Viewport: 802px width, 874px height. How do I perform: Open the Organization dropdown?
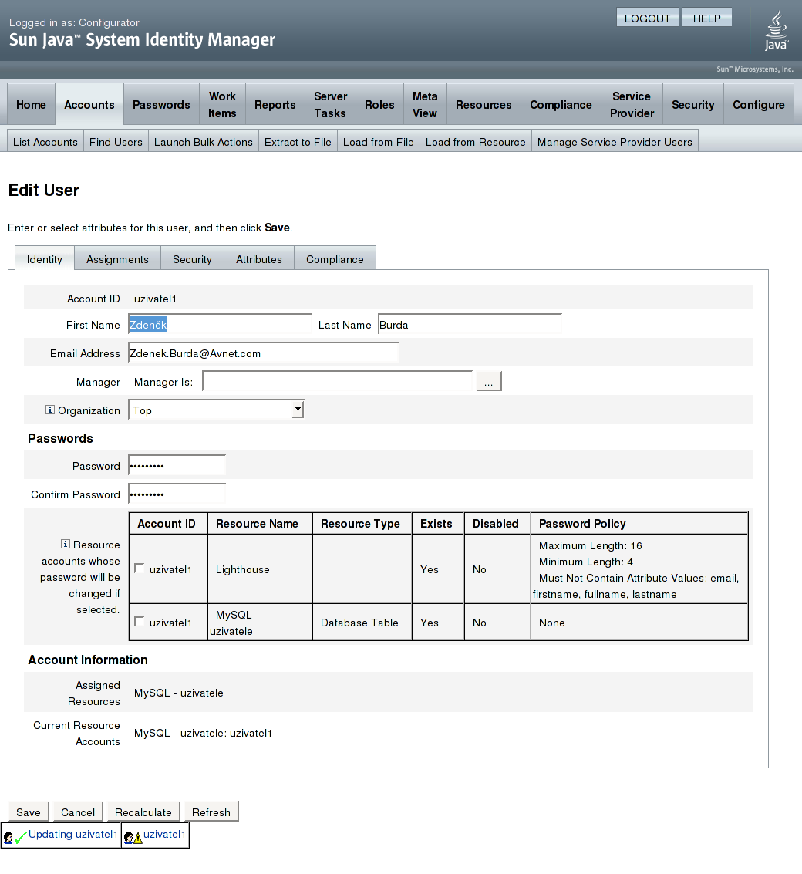tap(216, 410)
